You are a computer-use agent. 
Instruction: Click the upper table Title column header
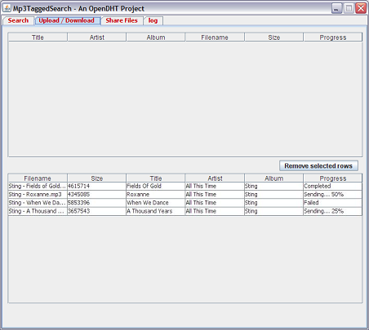coord(38,37)
